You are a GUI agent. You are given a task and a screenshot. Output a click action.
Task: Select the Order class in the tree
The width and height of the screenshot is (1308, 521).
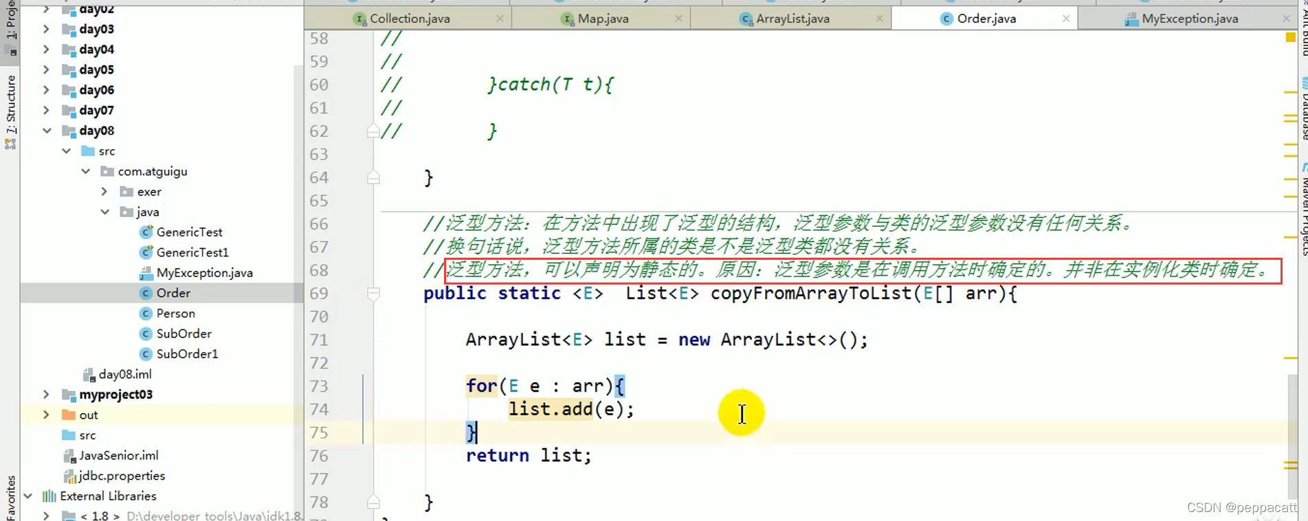(x=173, y=293)
